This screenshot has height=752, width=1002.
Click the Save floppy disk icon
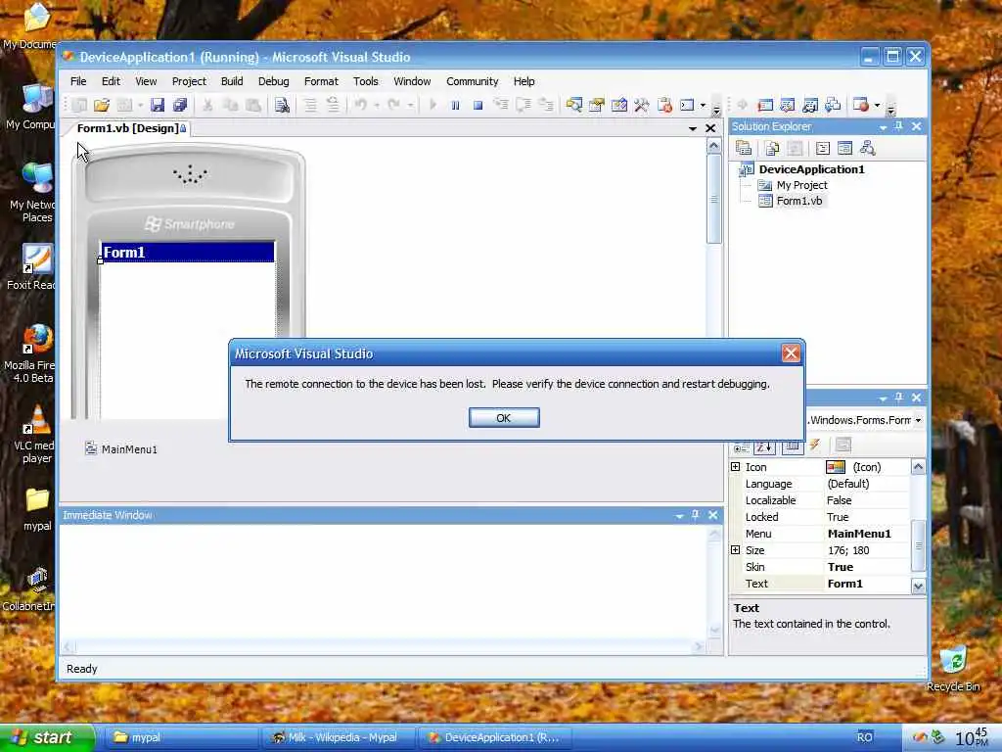158,105
